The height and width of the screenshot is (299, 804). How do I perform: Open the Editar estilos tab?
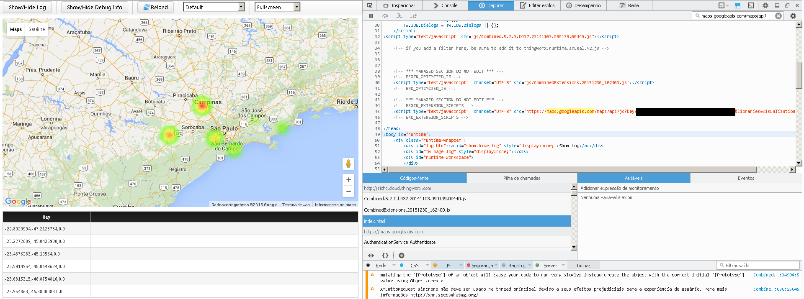click(537, 5)
